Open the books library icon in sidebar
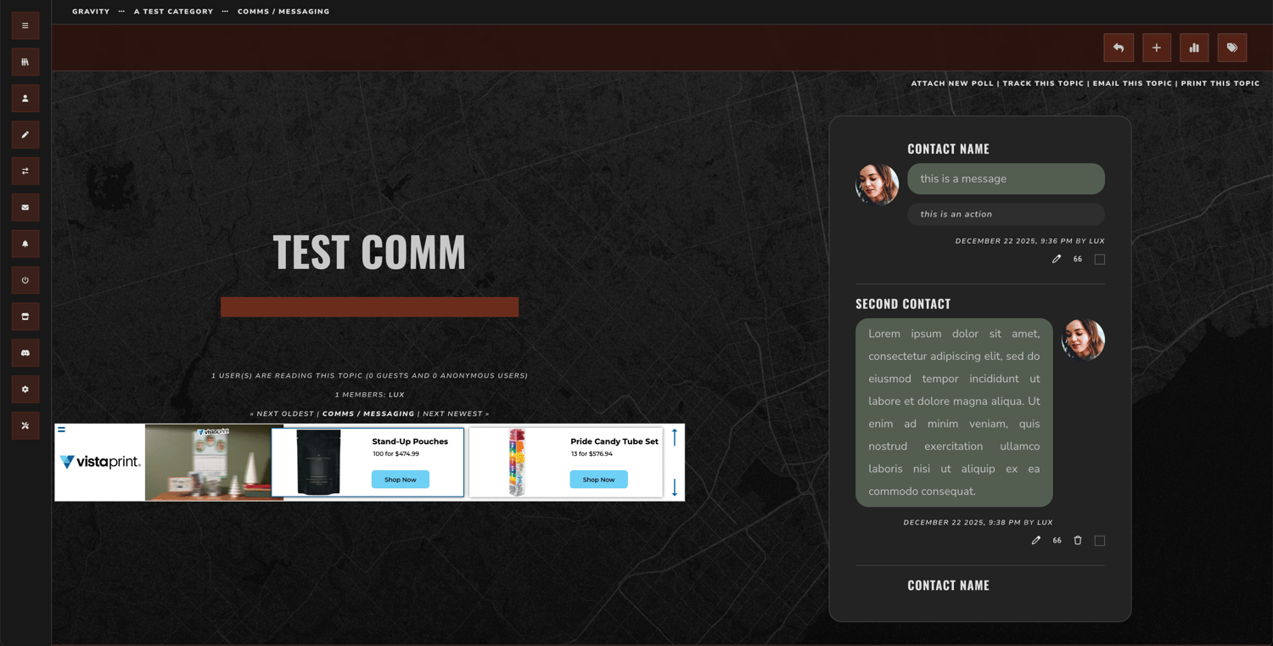Image resolution: width=1273 pixels, height=646 pixels. 25,62
